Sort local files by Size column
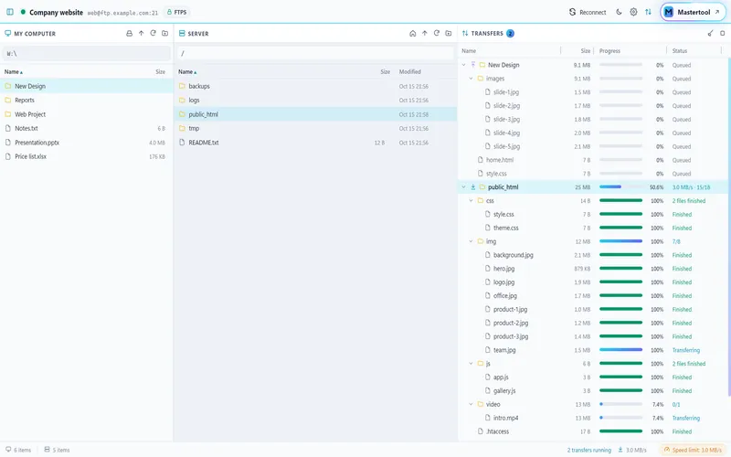 click(161, 72)
